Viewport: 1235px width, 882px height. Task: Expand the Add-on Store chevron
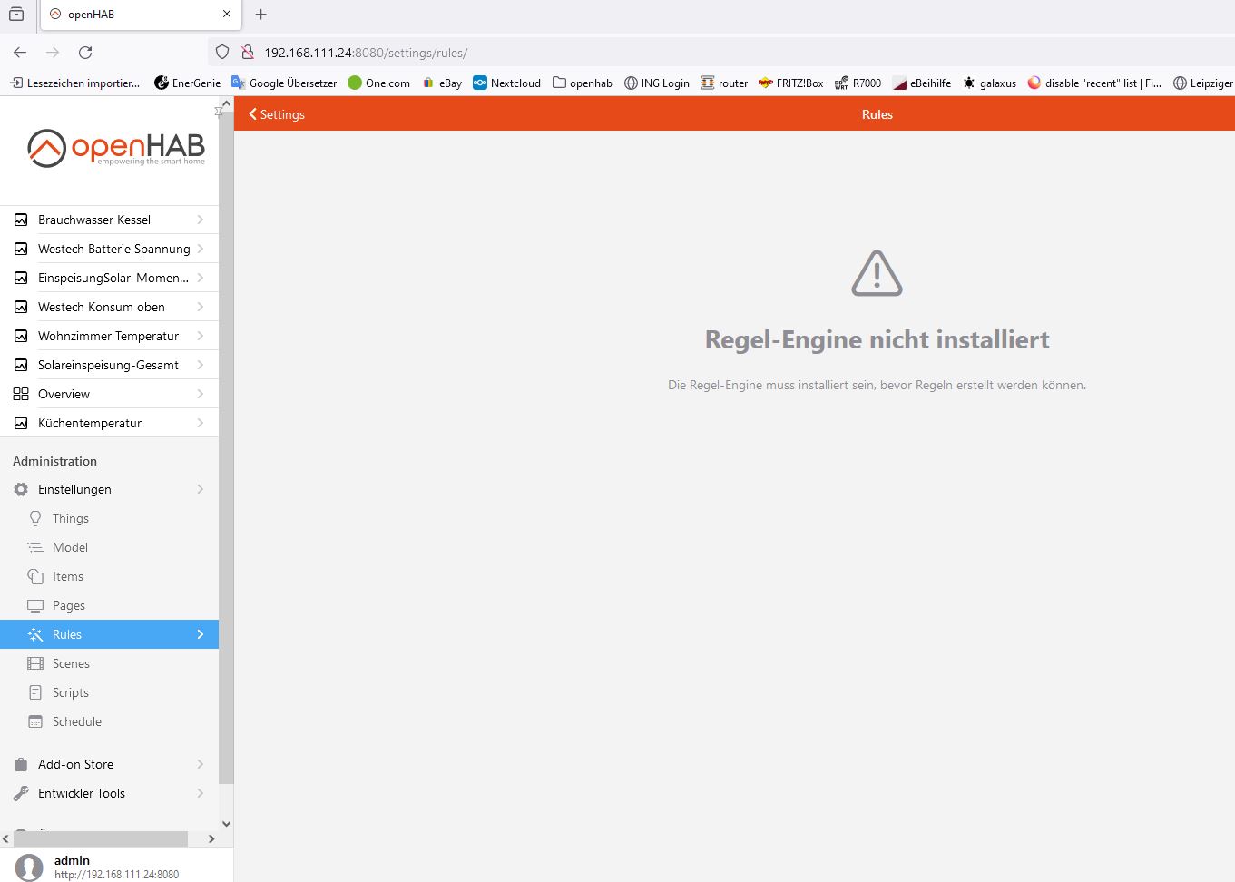201,764
